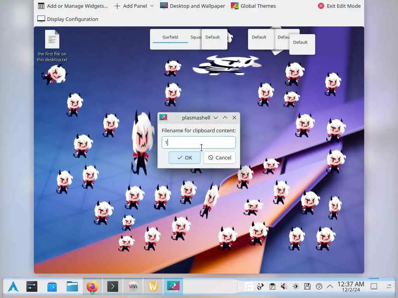Select the Garfield tab
Screen dimensions: 398x298
pos(170,37)
